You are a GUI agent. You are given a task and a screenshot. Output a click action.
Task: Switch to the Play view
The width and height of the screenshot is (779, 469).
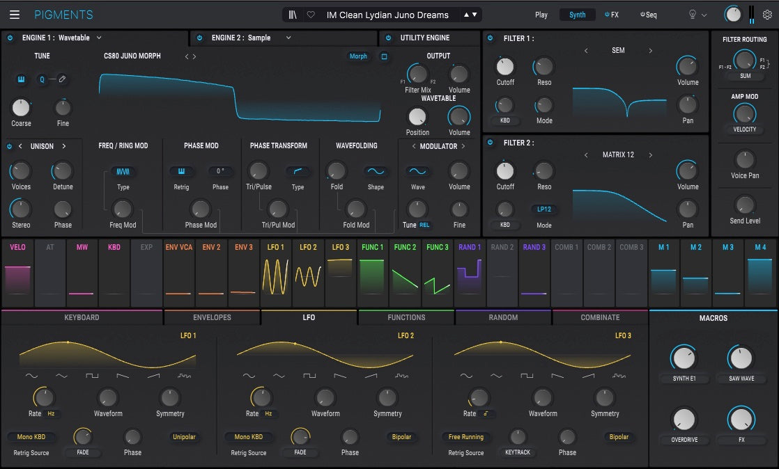tap(541, 15)
